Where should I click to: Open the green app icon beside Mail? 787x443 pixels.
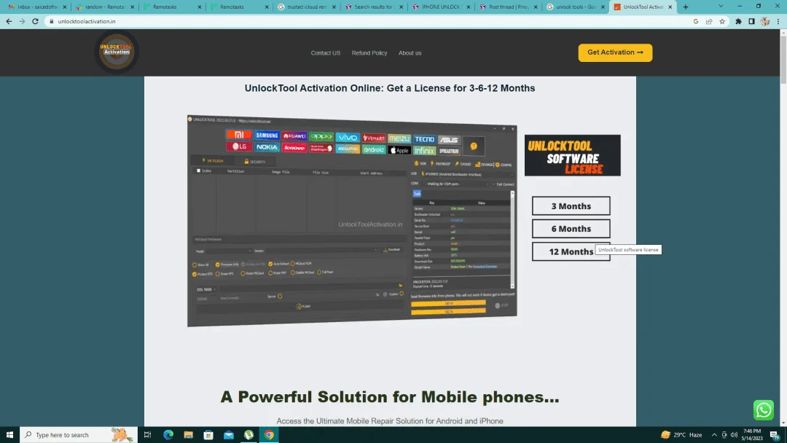point(249,434)
